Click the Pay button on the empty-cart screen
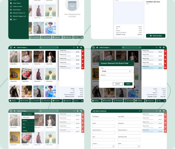 pyautogui.click(x=78, y=37)
